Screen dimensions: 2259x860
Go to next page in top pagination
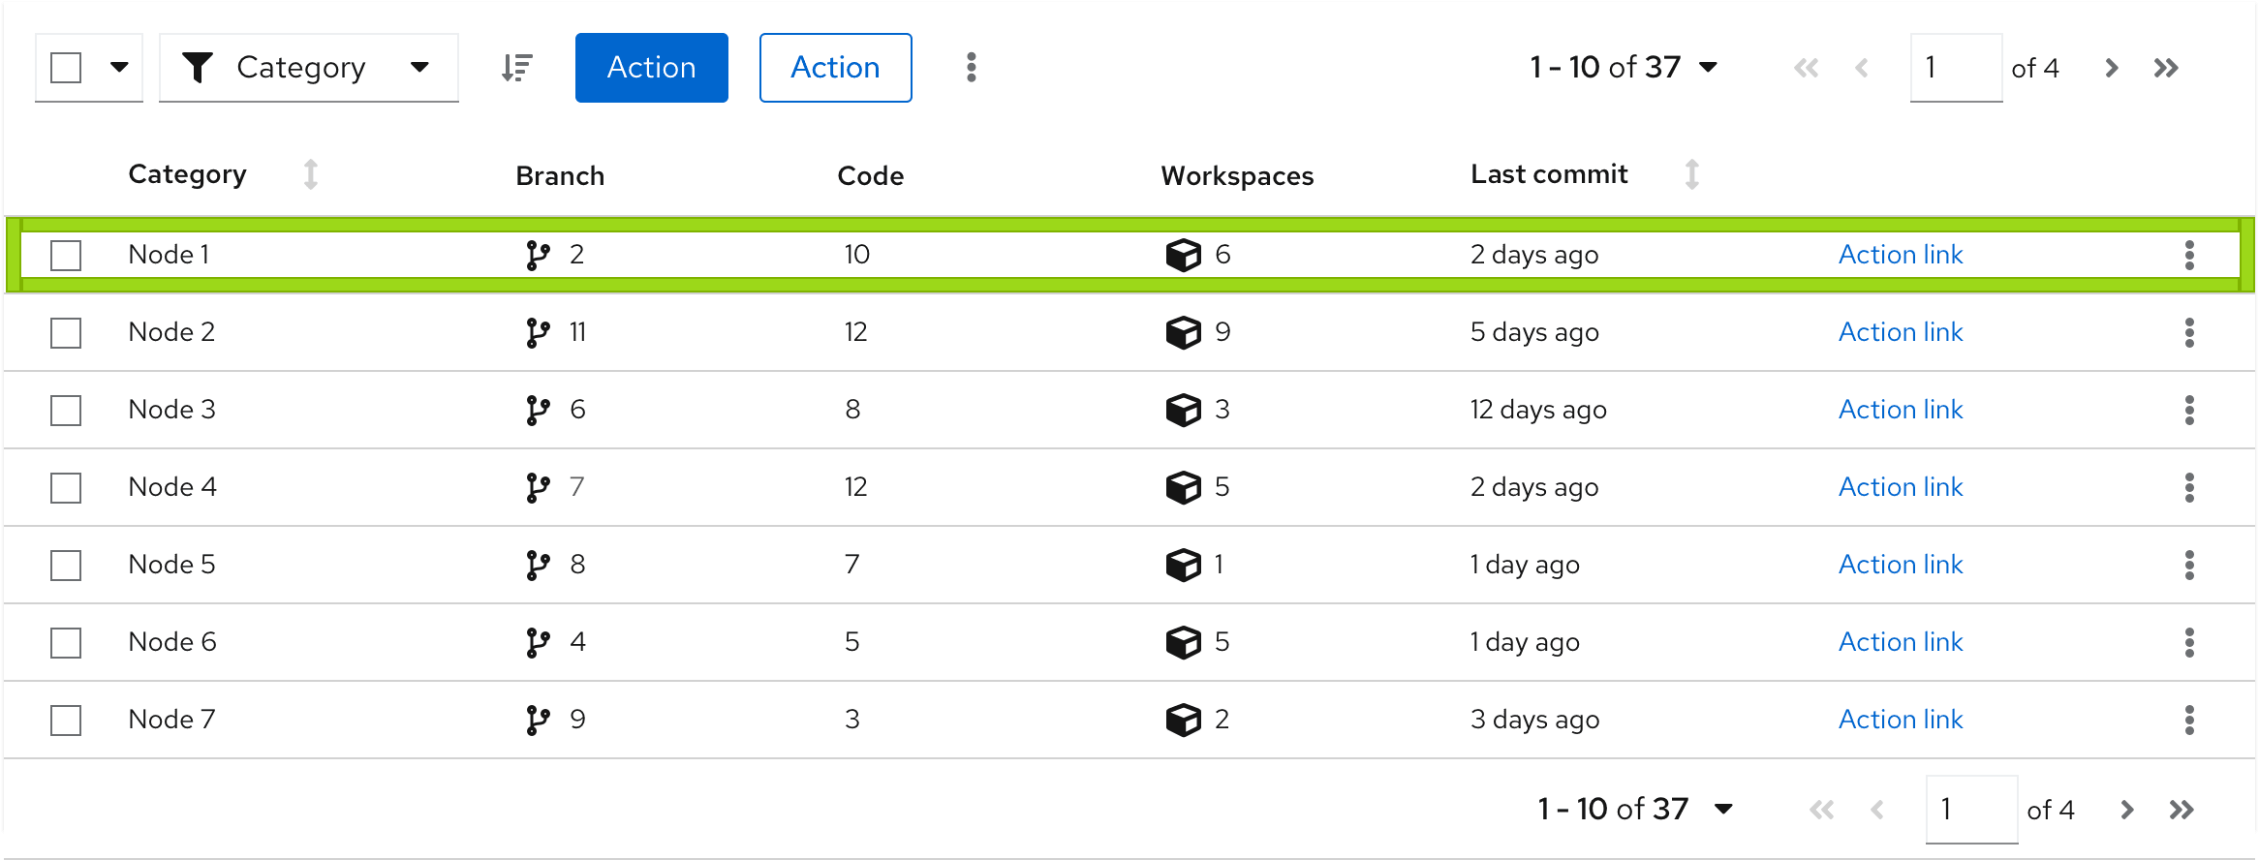pos(2112,68)
